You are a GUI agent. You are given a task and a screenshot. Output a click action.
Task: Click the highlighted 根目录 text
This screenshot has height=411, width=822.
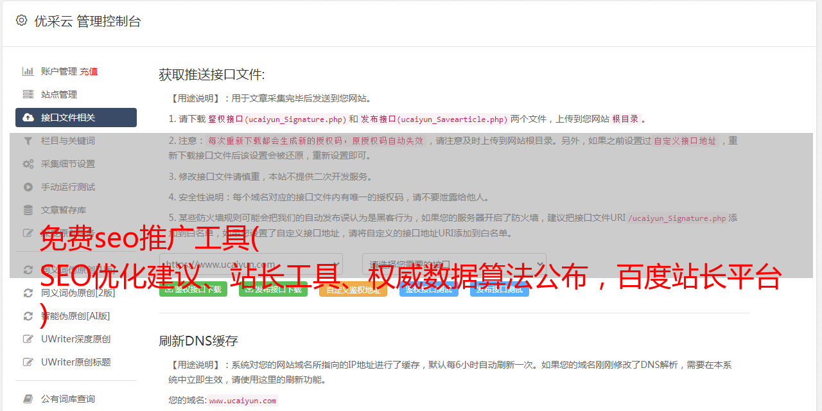pos(625,119)
